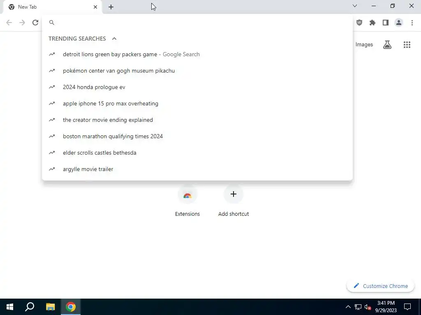Select the creator movie ending explained
421x315 pixels.
(197, 120)
